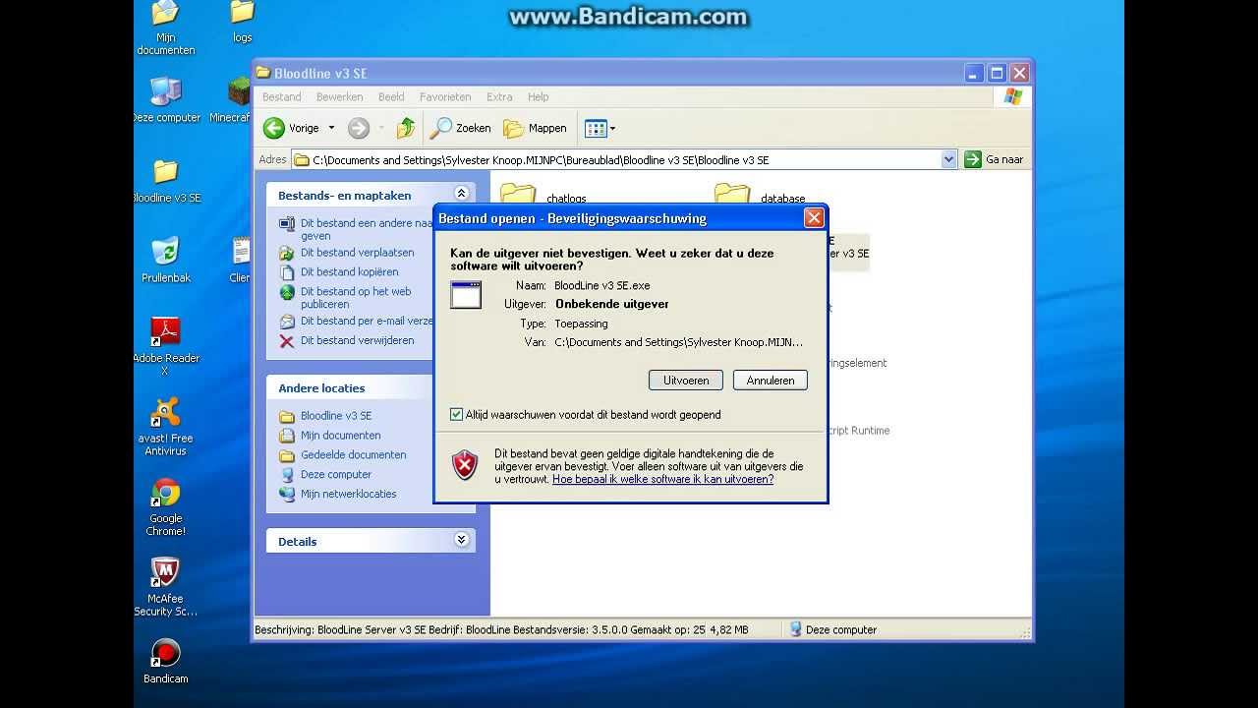
Task: Click the Mappen folders toolbar button
Action: tap(536, 128)
